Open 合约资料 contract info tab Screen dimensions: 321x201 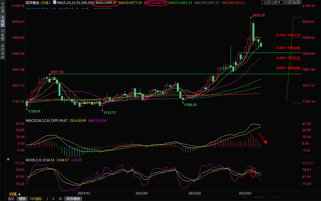click(x=3, y=52)
